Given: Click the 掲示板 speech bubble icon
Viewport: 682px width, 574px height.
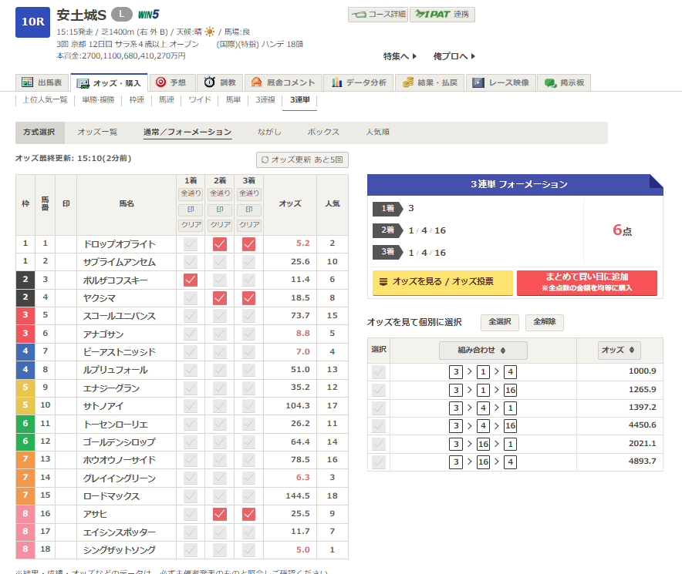Looking at the screenshot, I should [551, 82].
